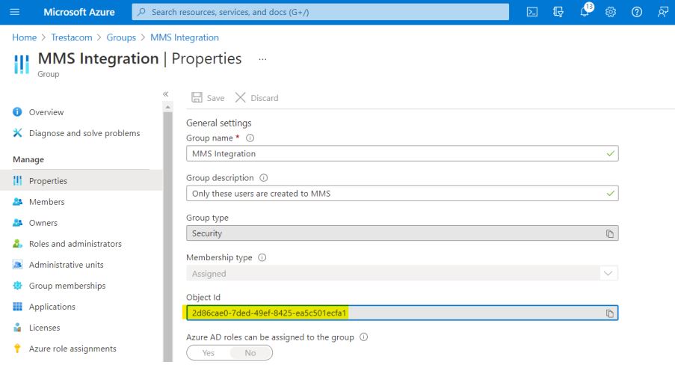Go to Groups breadcrumb
This screenshot has width=675, height=365.
121,37
